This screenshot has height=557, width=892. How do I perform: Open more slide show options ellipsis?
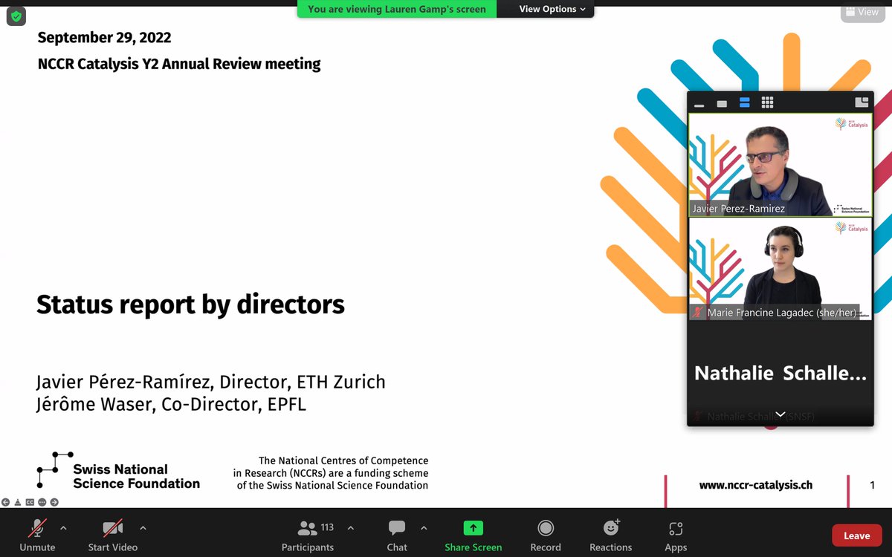pyautogui.click(x=42, y=502)
